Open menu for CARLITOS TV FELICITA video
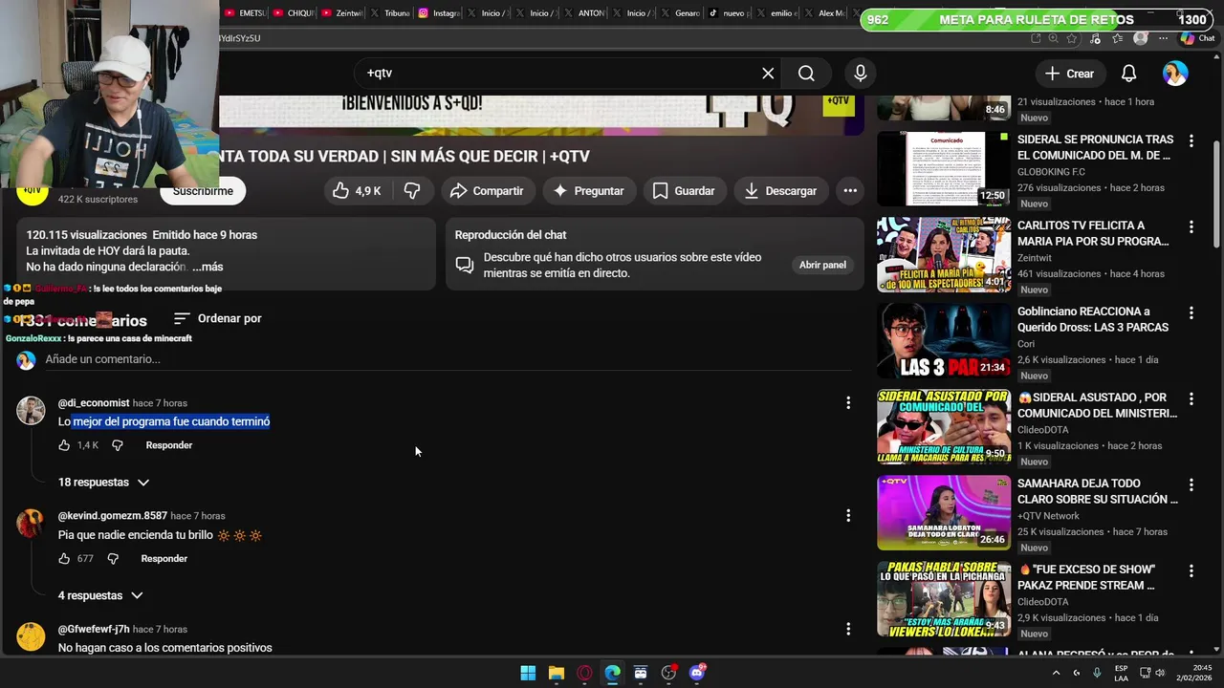Screen dimensions: 1224x688 click(x=1191, y=227)
